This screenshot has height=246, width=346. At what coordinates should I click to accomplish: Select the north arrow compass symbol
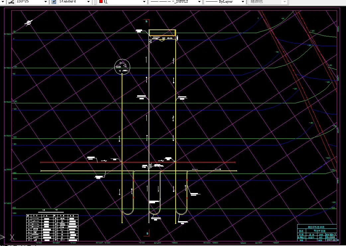point(29,23)
